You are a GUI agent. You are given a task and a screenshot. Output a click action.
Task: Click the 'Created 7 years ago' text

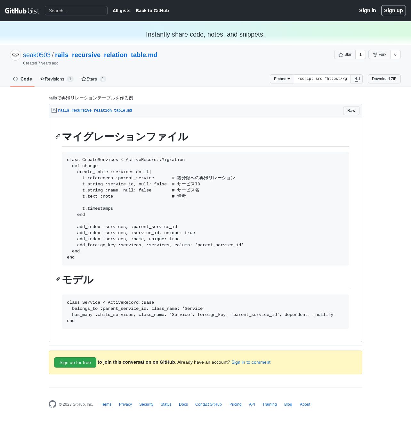click(41, 63)
